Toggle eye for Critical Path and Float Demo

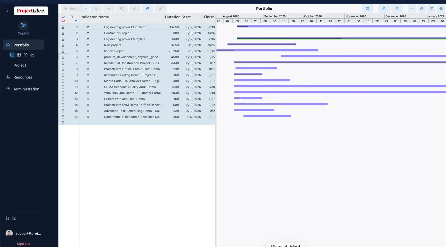click(88, 99)
